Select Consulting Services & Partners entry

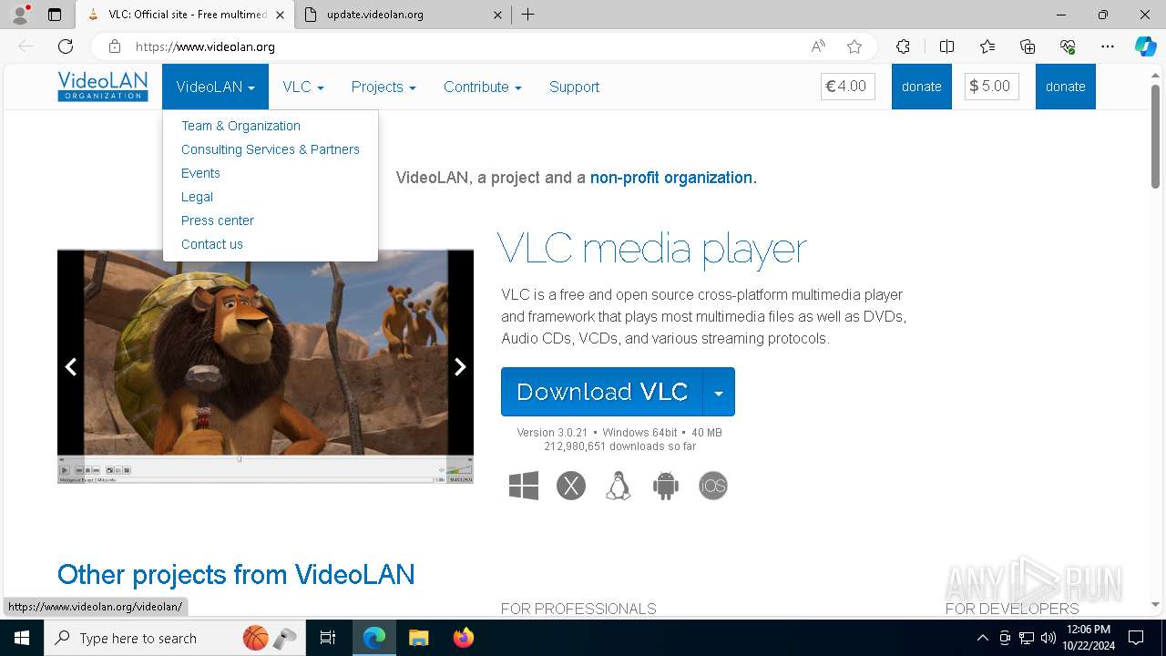click(x=271, y=149)
